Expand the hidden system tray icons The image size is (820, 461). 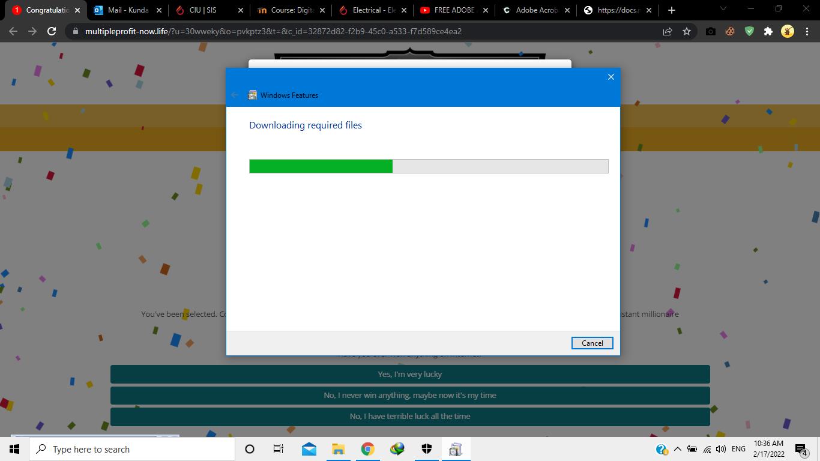[678, 449]
